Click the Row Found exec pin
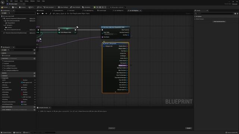Viewport: 239px width, 134px height. pyautogui.click(x=128, y=30)
